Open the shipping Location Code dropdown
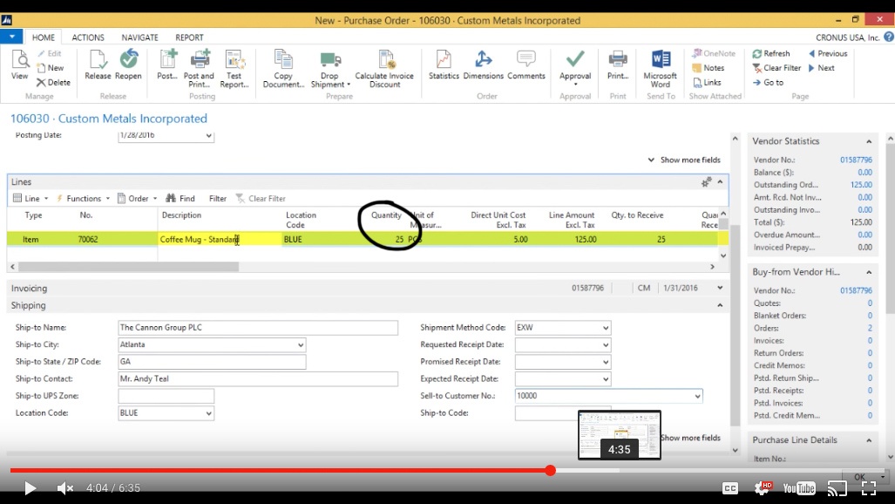Image resolution: width=895 pixels, height=504 pixels. pos(208,413)
